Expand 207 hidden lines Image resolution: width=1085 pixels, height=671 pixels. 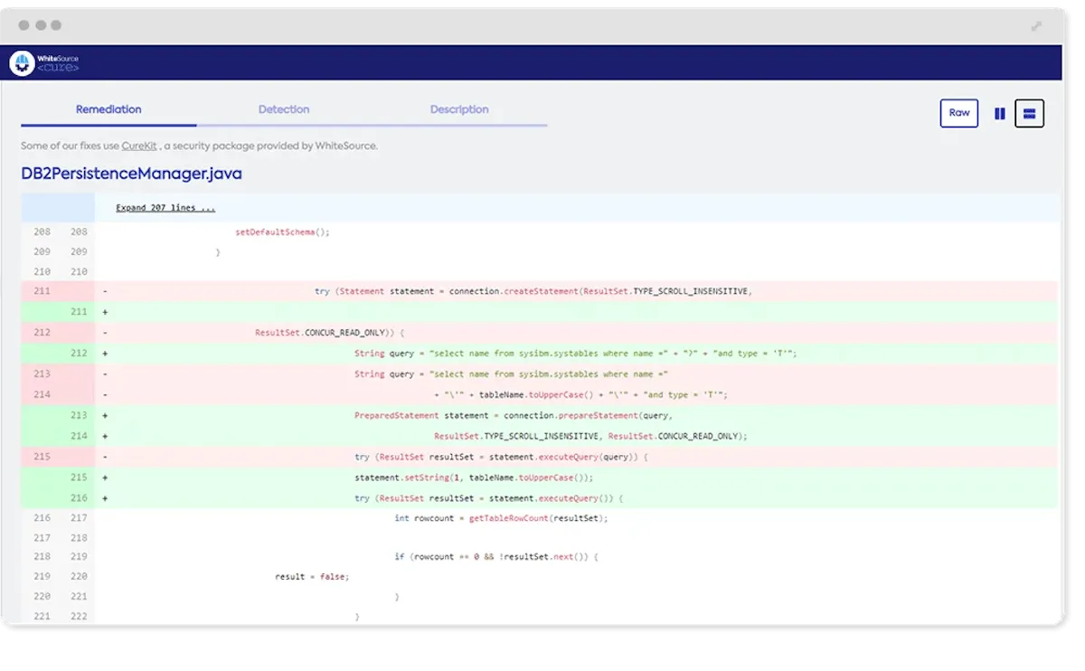[165, 208]
